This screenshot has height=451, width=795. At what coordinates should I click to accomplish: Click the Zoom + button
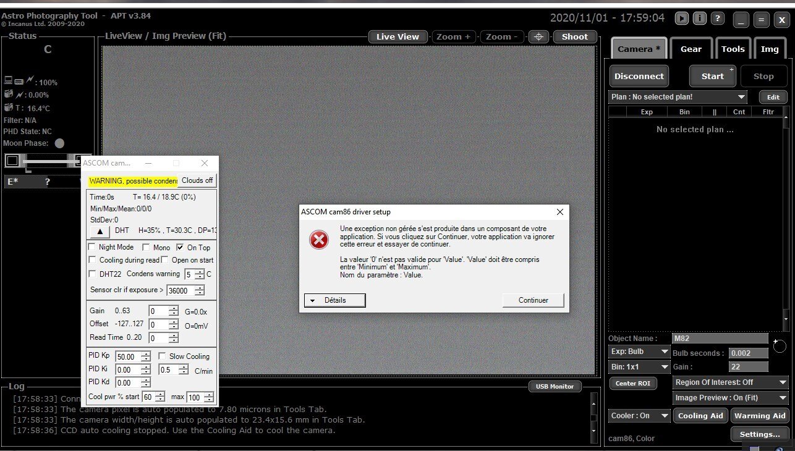pyautogui.click(x=453, y=36)
